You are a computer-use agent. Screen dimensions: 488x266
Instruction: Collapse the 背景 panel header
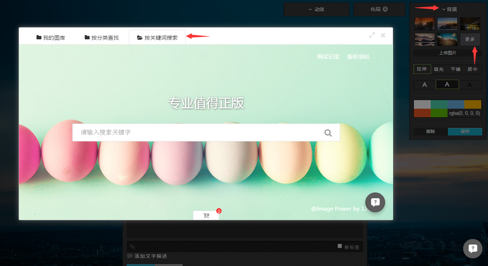pos(449,9)
